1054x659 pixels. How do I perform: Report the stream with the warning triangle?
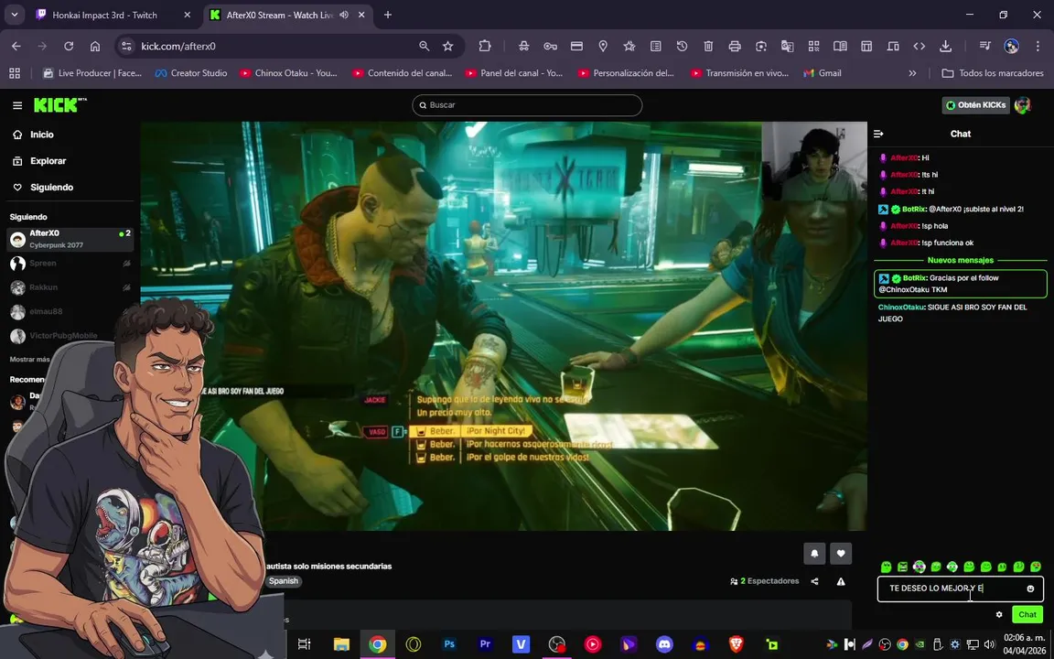click(x=841, y=582)
